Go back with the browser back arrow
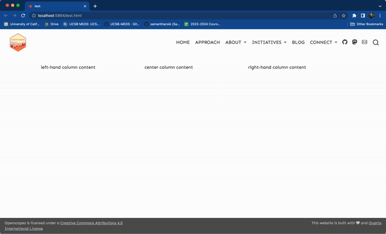This screenshot has height=234, width=386. point(6,15)
